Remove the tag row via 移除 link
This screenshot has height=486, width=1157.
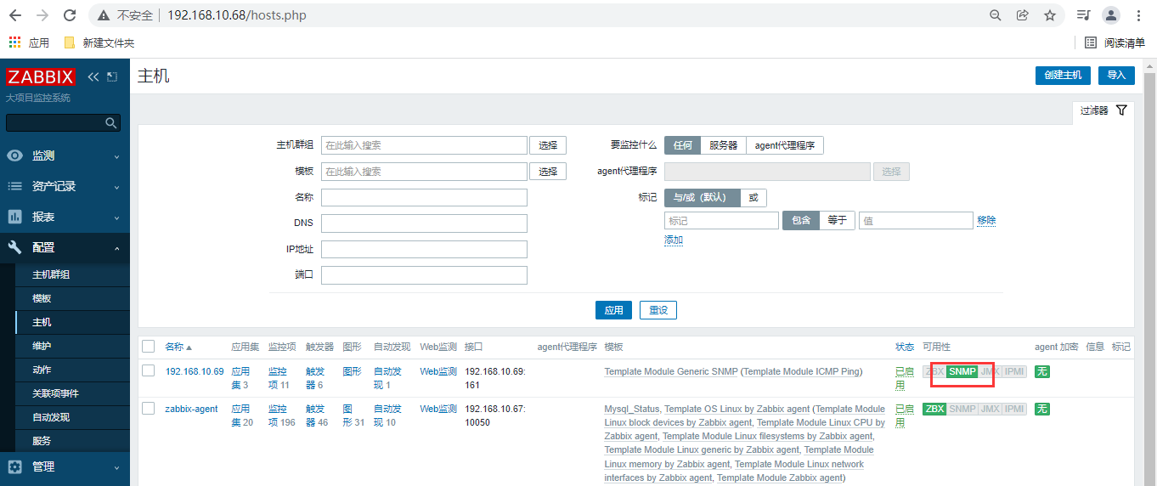point(986,220)
